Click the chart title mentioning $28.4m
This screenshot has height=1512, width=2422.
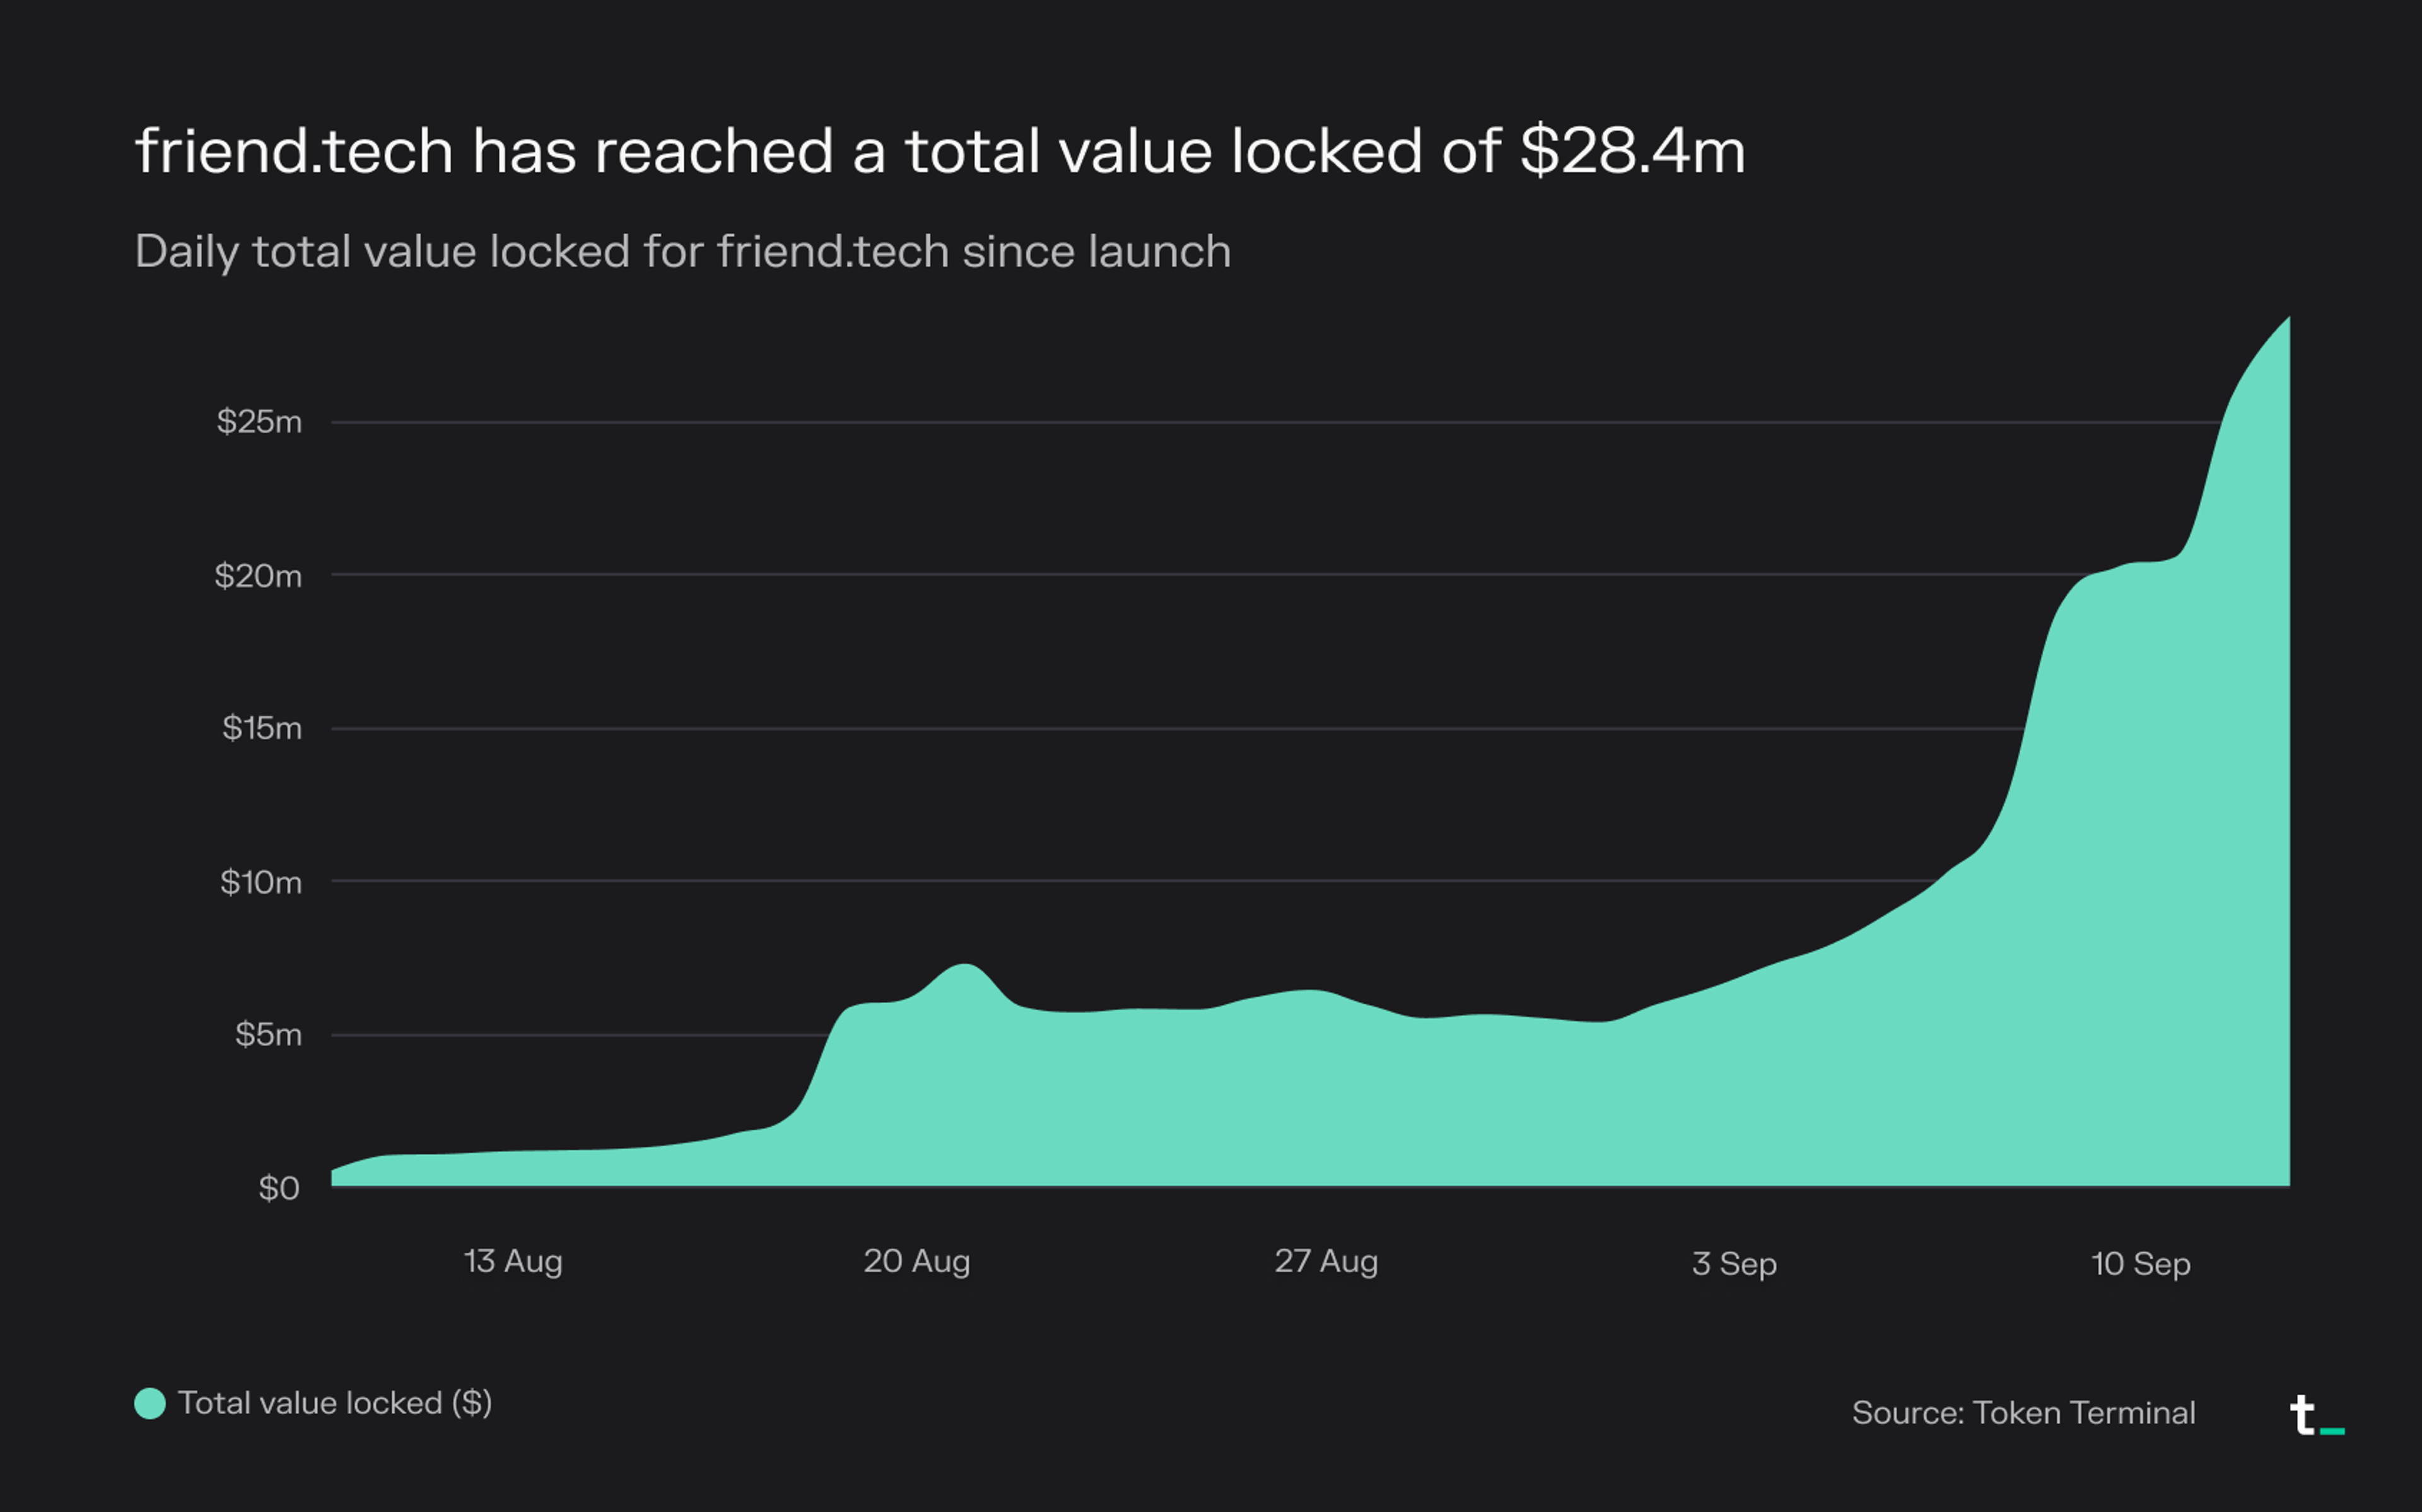pos(940,151)
